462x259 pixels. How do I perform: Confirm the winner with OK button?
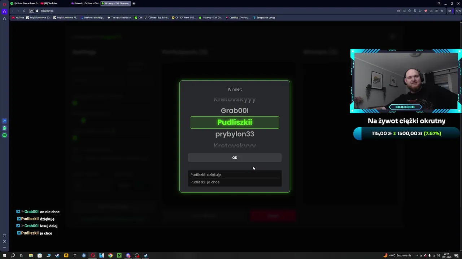235,158
